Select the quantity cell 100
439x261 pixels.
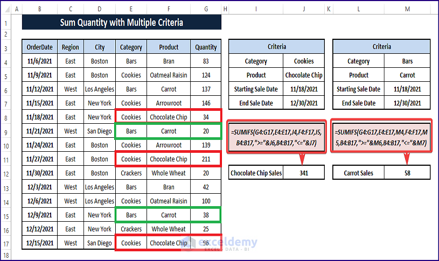(206, 201)
